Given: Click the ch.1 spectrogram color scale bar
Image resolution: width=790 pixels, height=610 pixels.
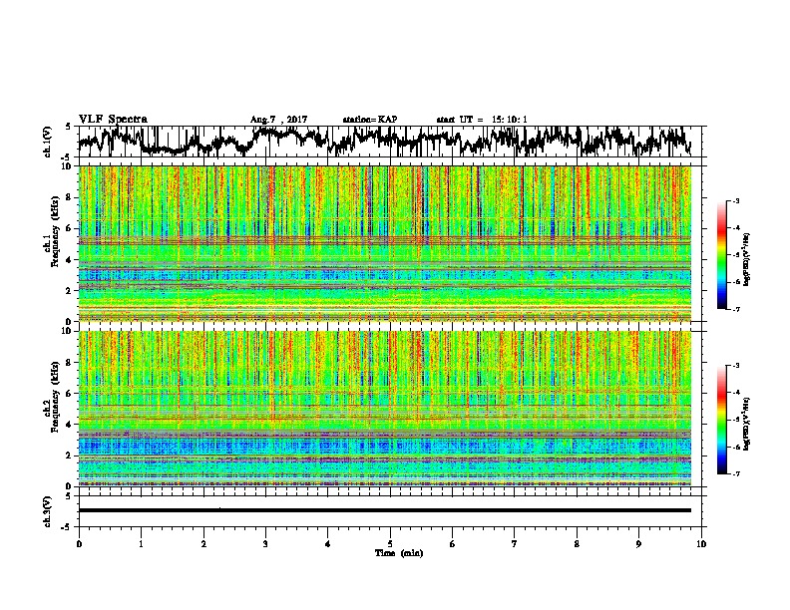Looking at the screenshot, I should coord(721,254).
